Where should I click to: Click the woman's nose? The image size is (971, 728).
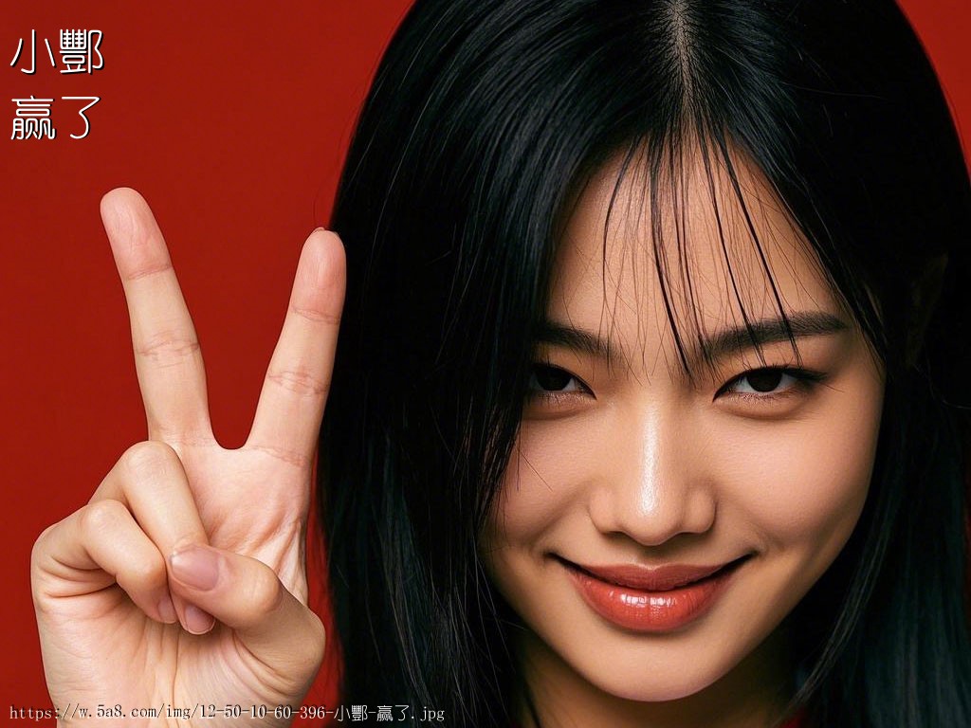pyautogui.click(x=652, y=493)
